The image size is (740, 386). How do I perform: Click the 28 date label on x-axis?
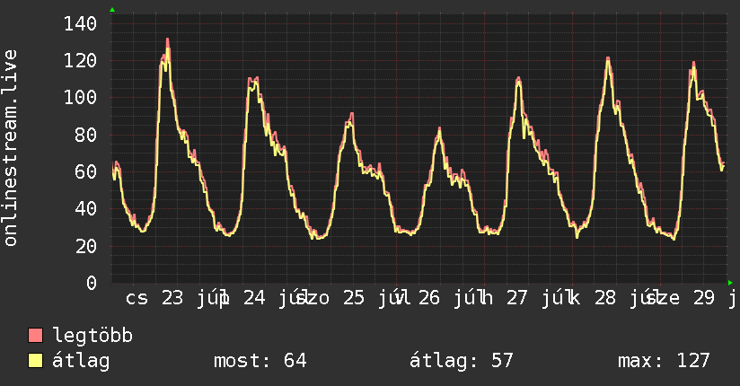click(x=605, y=298)
